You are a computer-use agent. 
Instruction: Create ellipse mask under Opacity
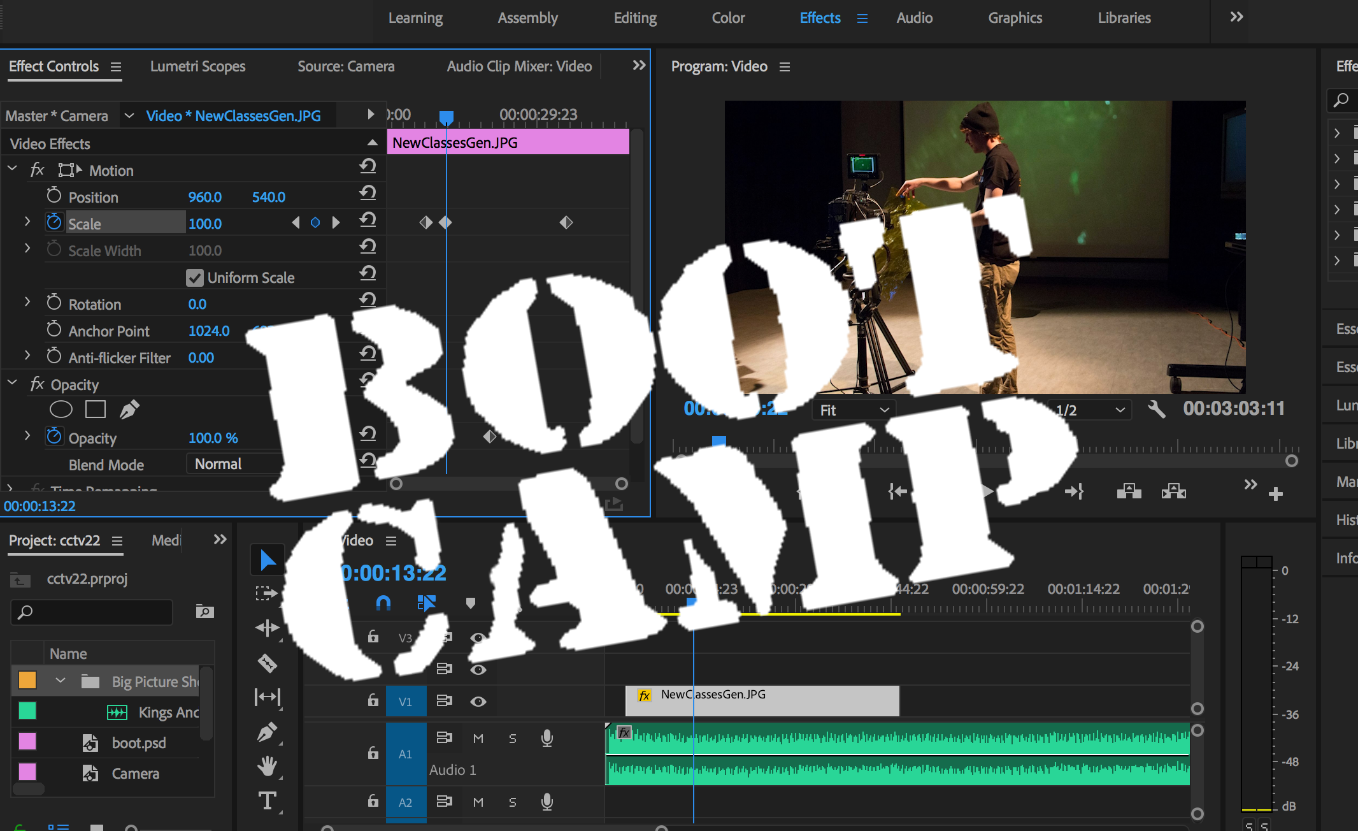[x=61, y=409]
